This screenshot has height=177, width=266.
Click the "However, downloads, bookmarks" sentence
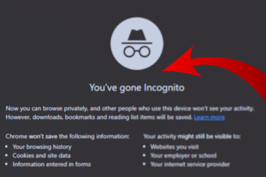pos(99,117)
